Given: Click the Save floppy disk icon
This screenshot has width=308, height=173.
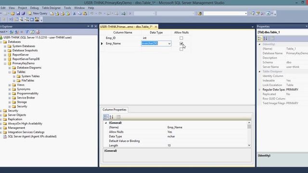Looking at the screenshot, I should pos(18,13).
